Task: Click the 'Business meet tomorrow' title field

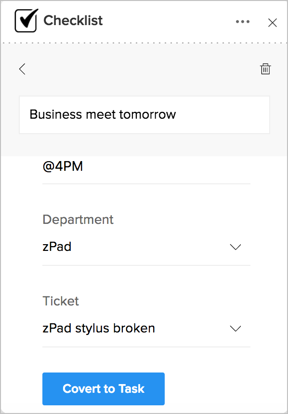Action: [x=144, y=115]
